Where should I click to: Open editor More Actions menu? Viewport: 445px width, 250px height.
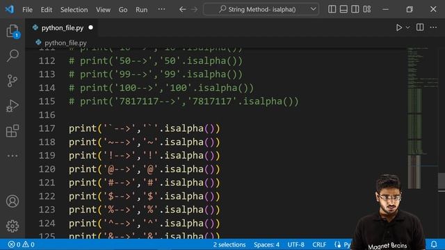(x=433, y=27)
